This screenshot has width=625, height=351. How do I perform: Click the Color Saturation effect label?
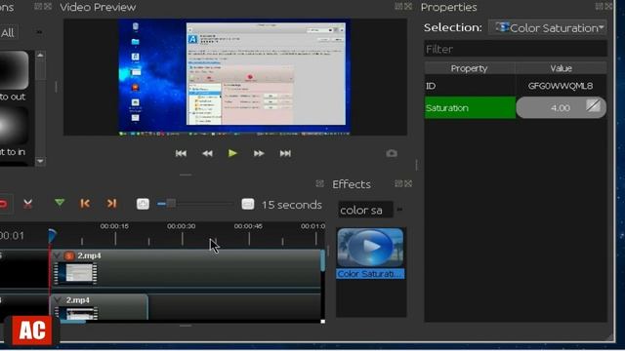pyautogui.click(x=370, y=274)
